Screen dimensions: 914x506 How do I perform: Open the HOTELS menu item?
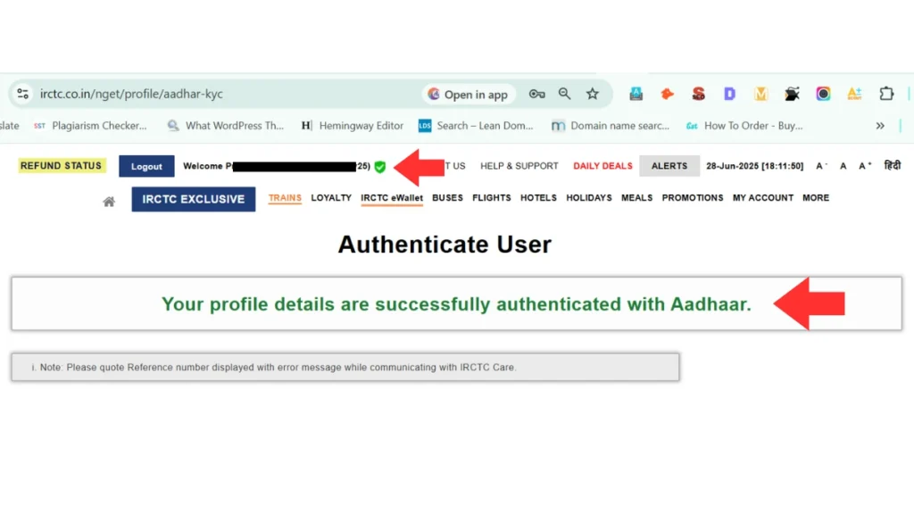click(x=538, y=198)
